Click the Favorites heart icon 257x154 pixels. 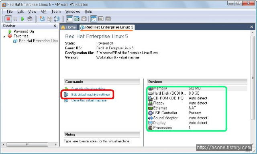click(x=10, y=36)
